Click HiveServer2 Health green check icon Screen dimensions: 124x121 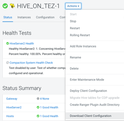pyautogui.click(x=7, y=43)
